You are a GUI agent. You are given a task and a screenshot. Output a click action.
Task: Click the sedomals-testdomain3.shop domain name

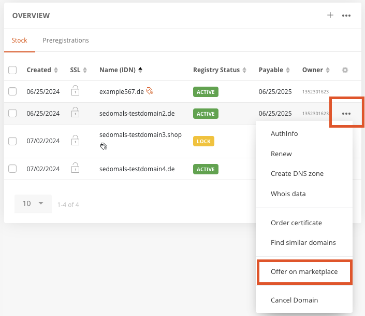click(x=140, y=135)
